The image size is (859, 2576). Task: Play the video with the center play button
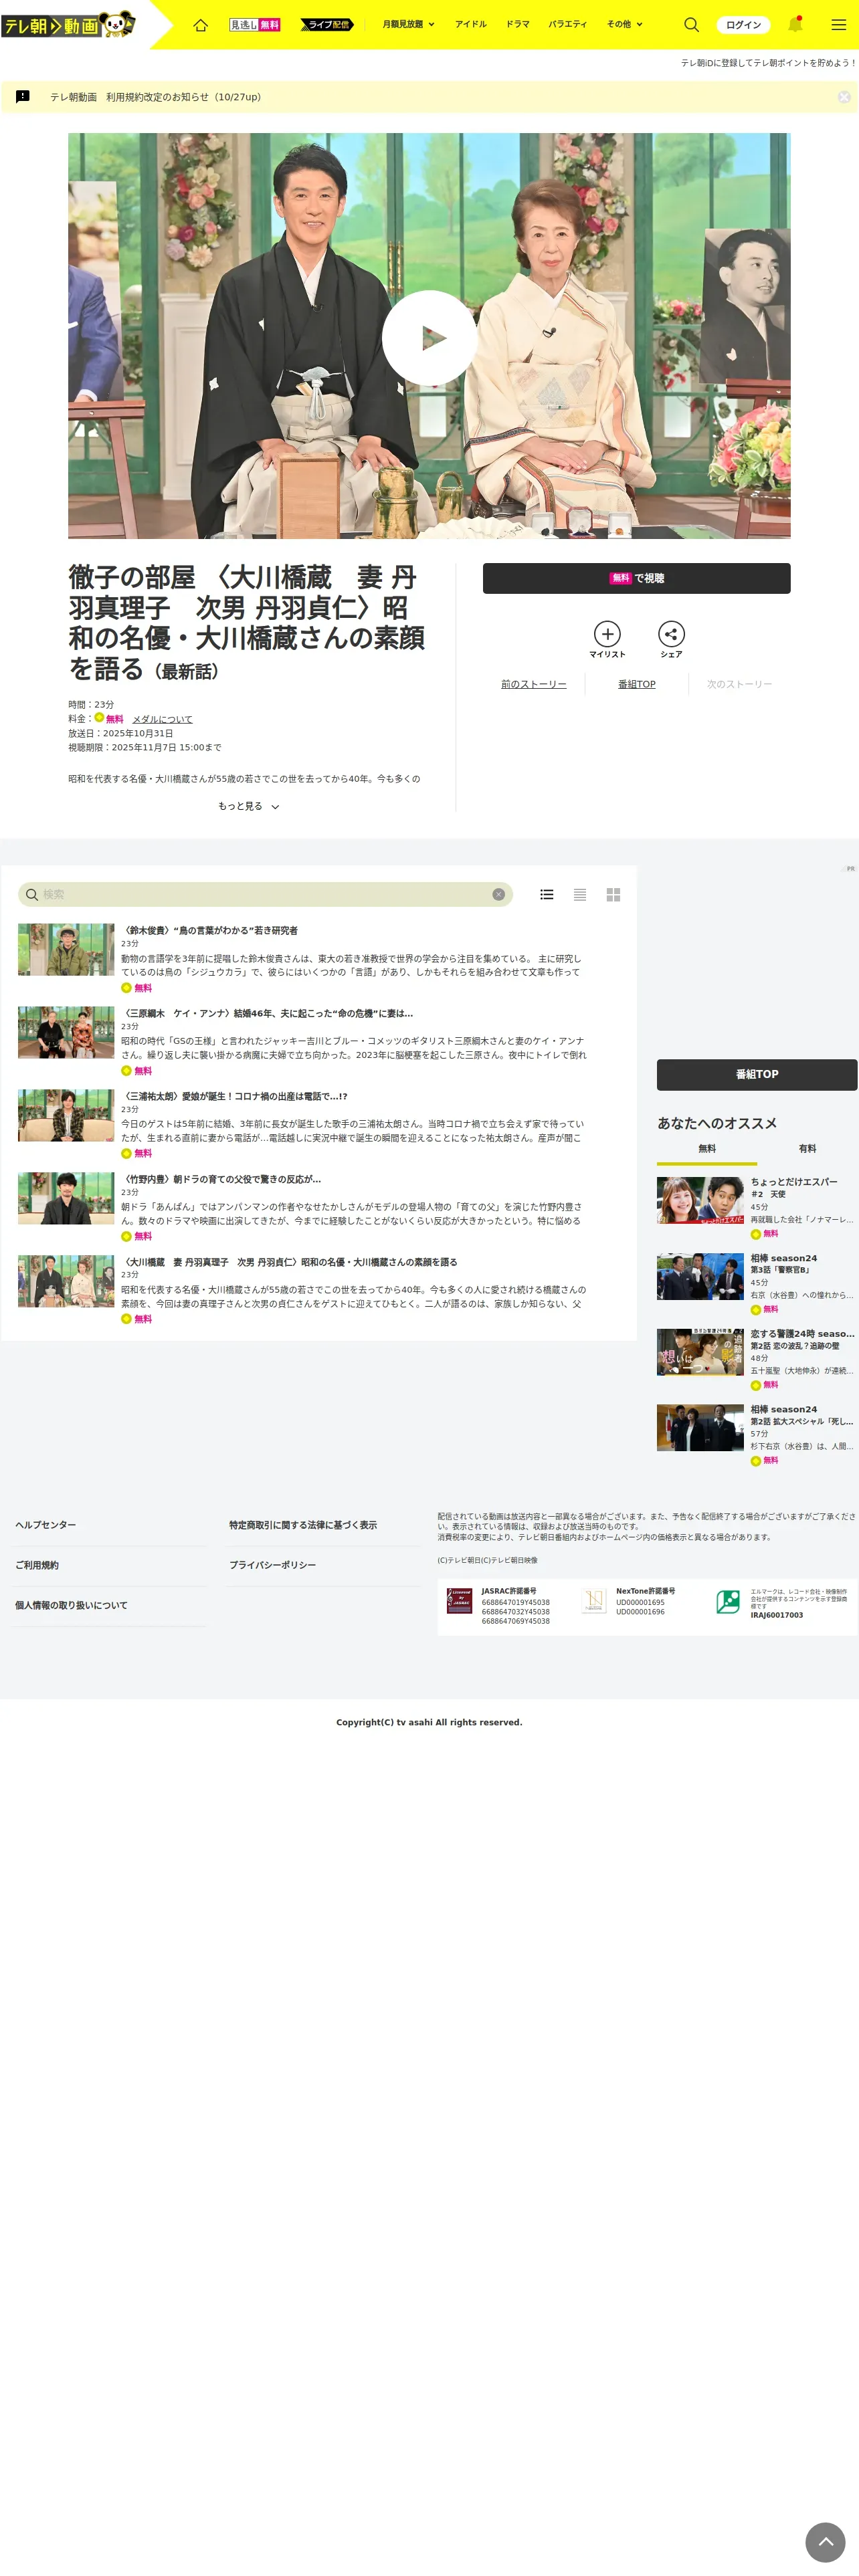[429, 337]
